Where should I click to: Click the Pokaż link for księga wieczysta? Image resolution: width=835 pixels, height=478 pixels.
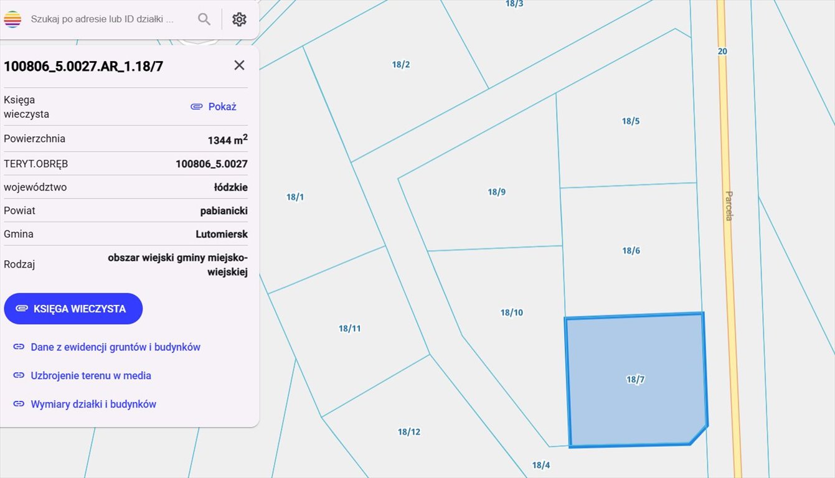point(214,106)
